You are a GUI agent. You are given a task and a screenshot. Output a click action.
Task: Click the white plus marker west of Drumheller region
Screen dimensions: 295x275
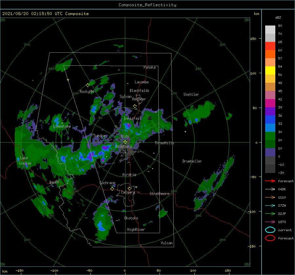pos(185,131)
